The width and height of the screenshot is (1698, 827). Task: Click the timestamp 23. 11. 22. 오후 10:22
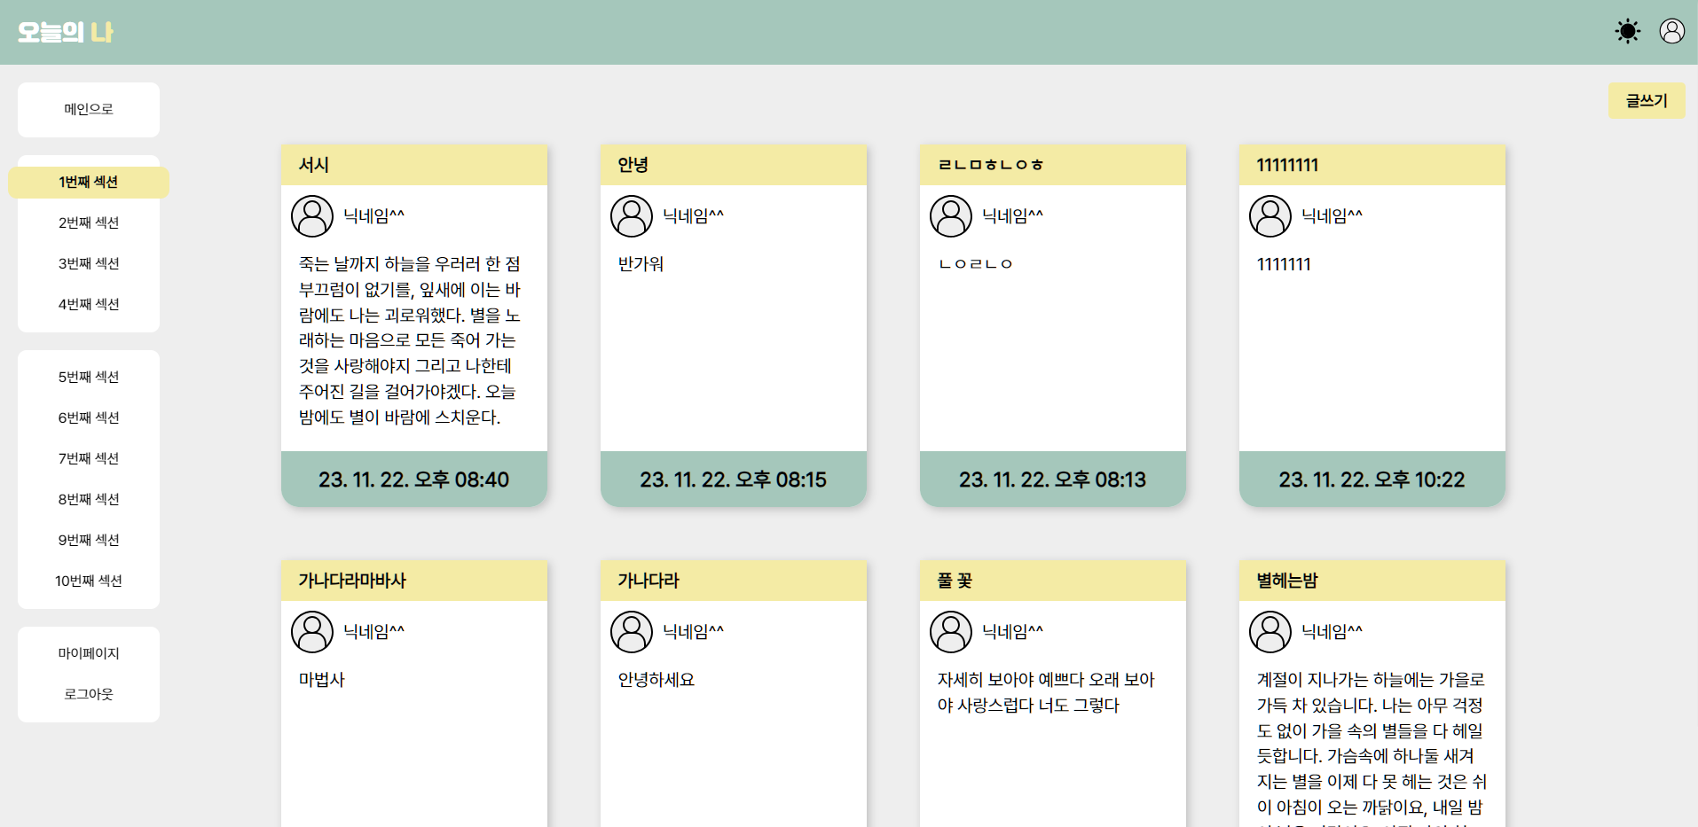click(x=1372, y=480)
